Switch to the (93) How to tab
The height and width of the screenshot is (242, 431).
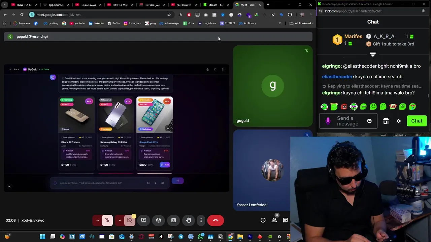click(184, 5)
